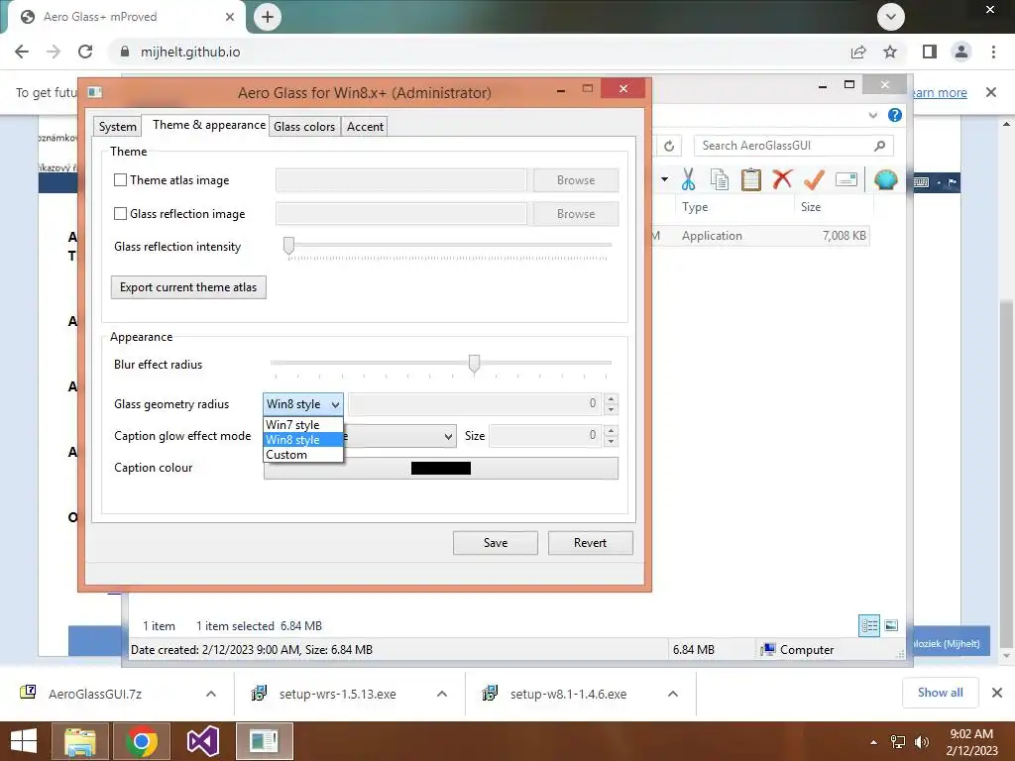Open the black Caption colour swatch
This screenshot has height=761, width=1015.
441,468
